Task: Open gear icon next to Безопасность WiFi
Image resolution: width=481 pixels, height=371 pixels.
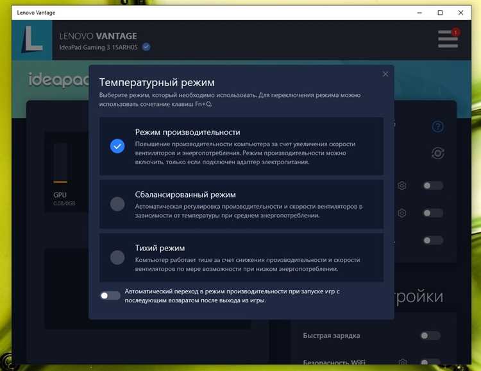Action: click(403, 363)
